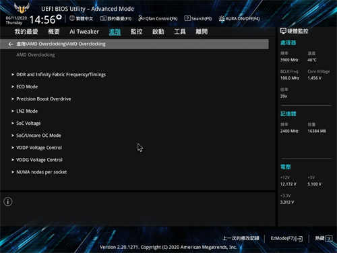Click the TUF logo at top left
This screenshot has height=253, width=337.
point(22,8)
